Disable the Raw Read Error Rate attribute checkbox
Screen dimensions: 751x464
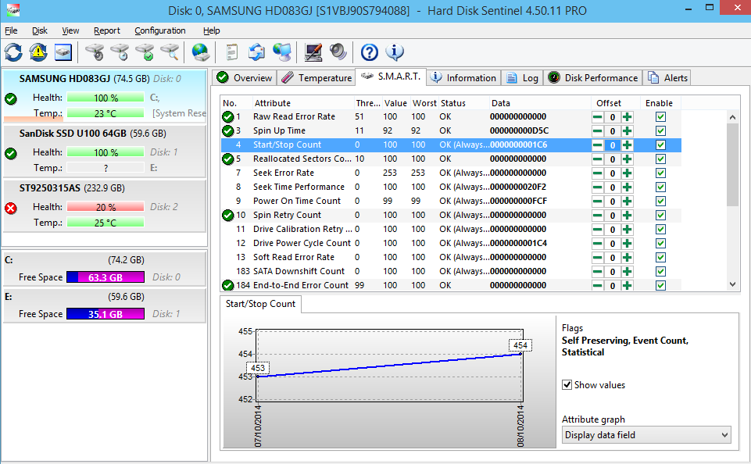660,117
